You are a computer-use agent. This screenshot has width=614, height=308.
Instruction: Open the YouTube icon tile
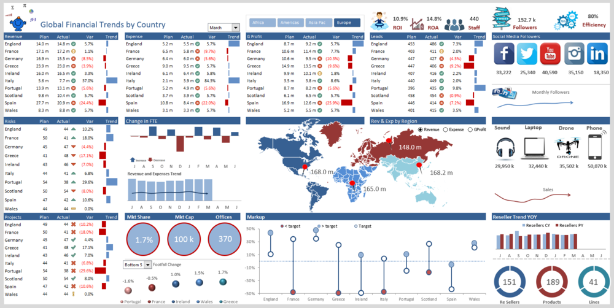[550, 53]
